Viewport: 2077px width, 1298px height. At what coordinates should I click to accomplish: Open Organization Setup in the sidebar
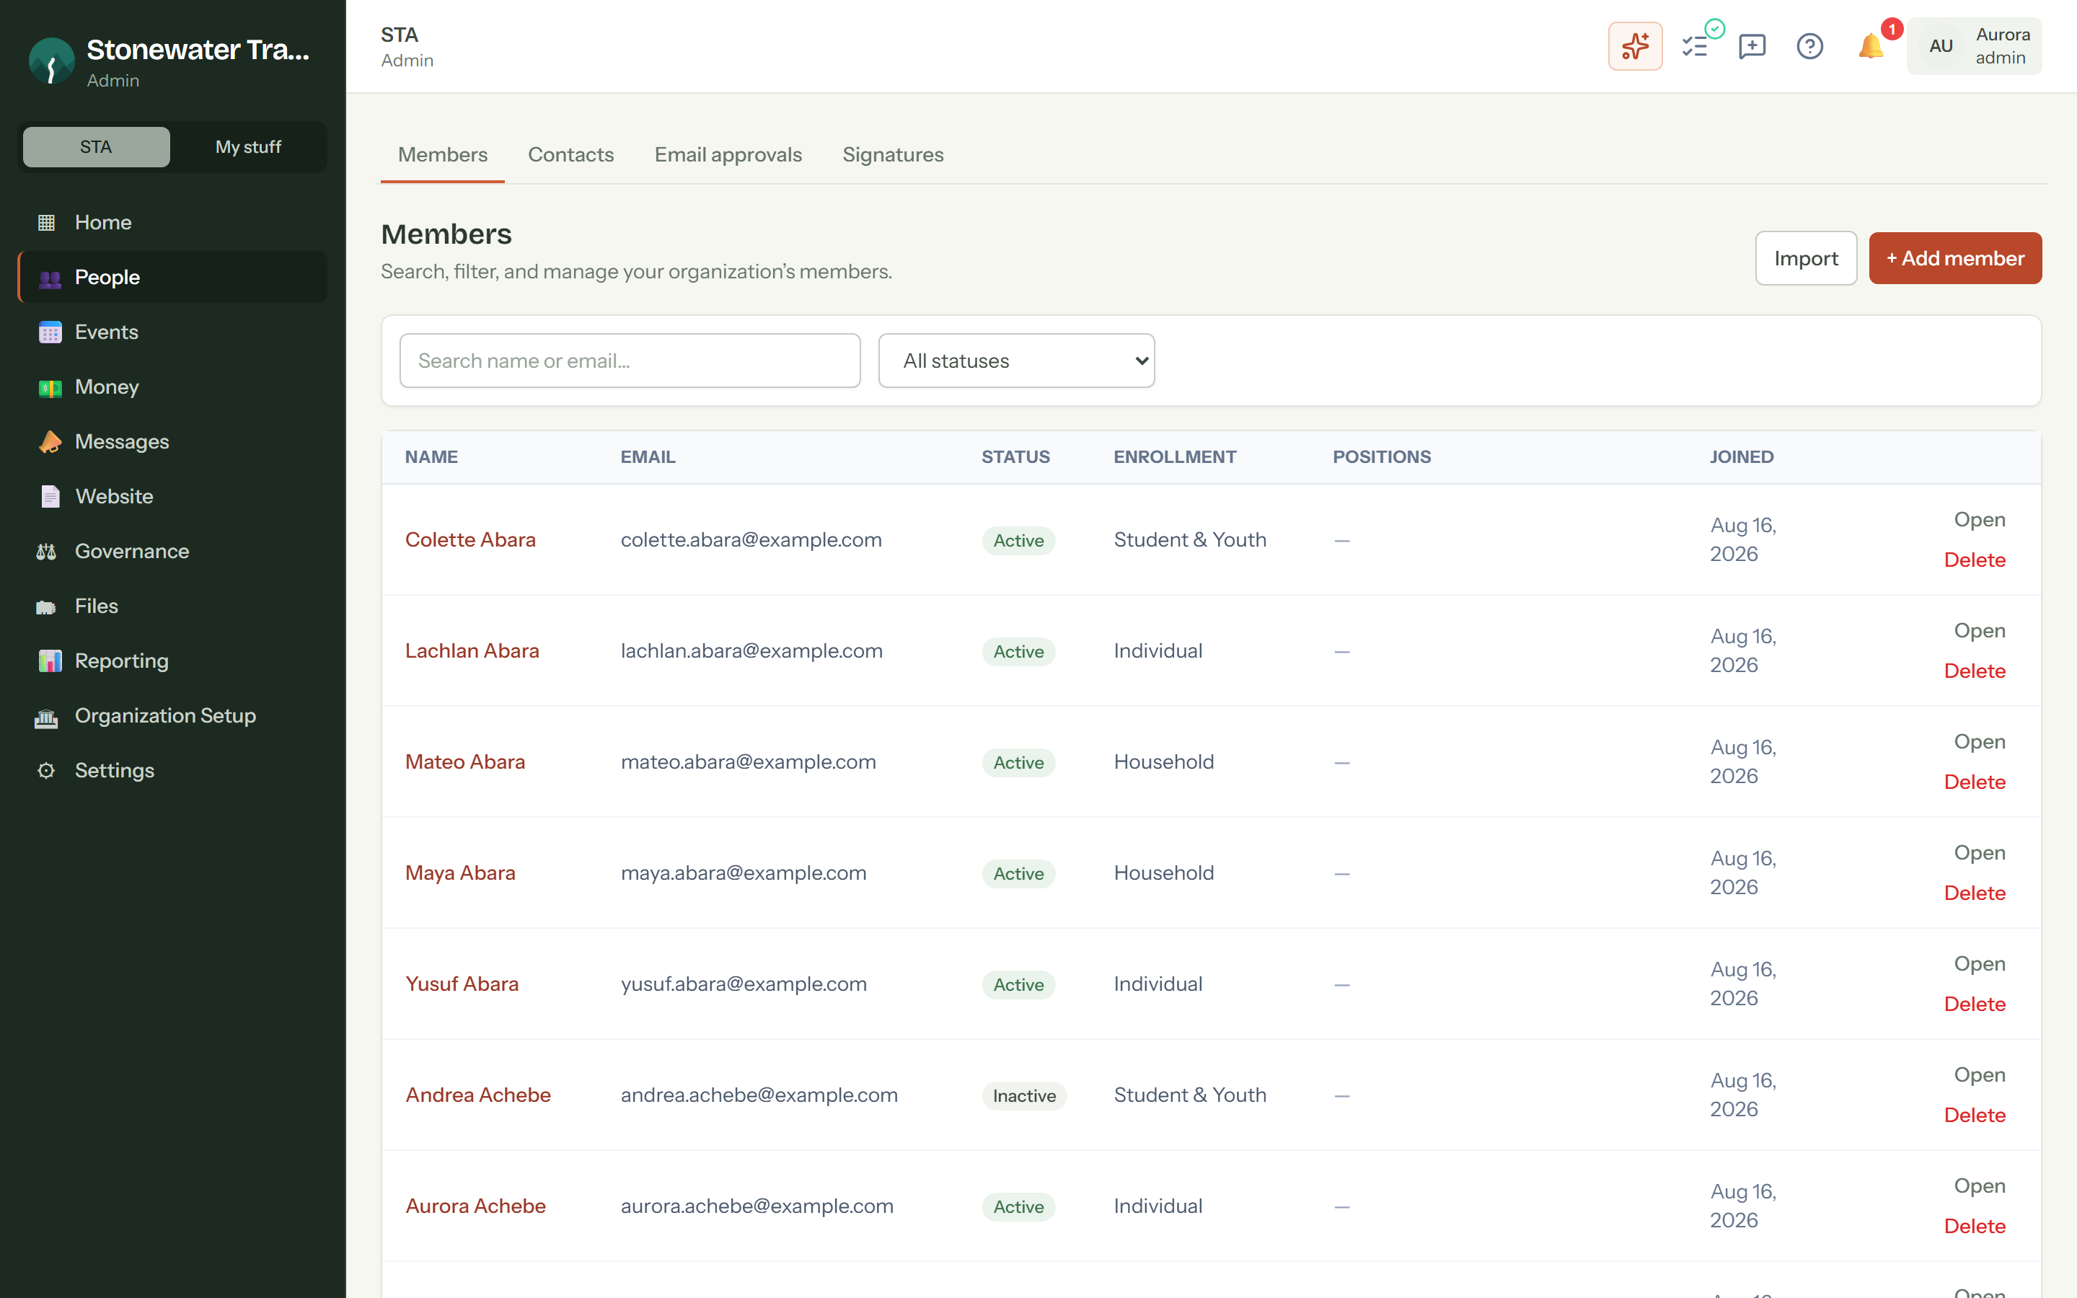(172, 716)
